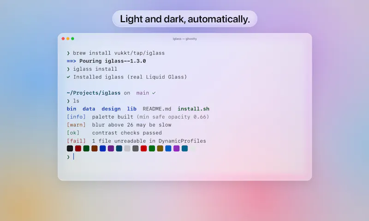The width and height of the screenshot is (369, 221).
Task: Click "blur above 26 may be slow" message
Action: 132,125
